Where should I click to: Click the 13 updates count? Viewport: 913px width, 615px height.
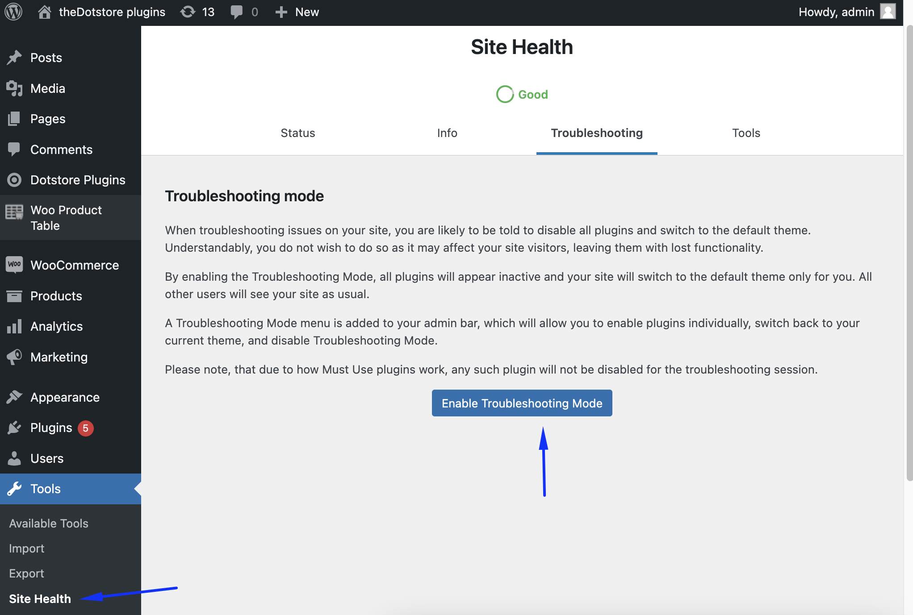pos(208,12)
